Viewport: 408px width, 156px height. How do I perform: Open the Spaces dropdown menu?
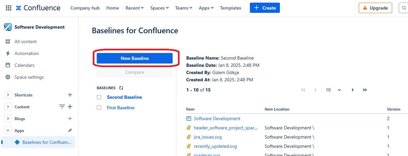pyautogui.click(x=159, y=8)
